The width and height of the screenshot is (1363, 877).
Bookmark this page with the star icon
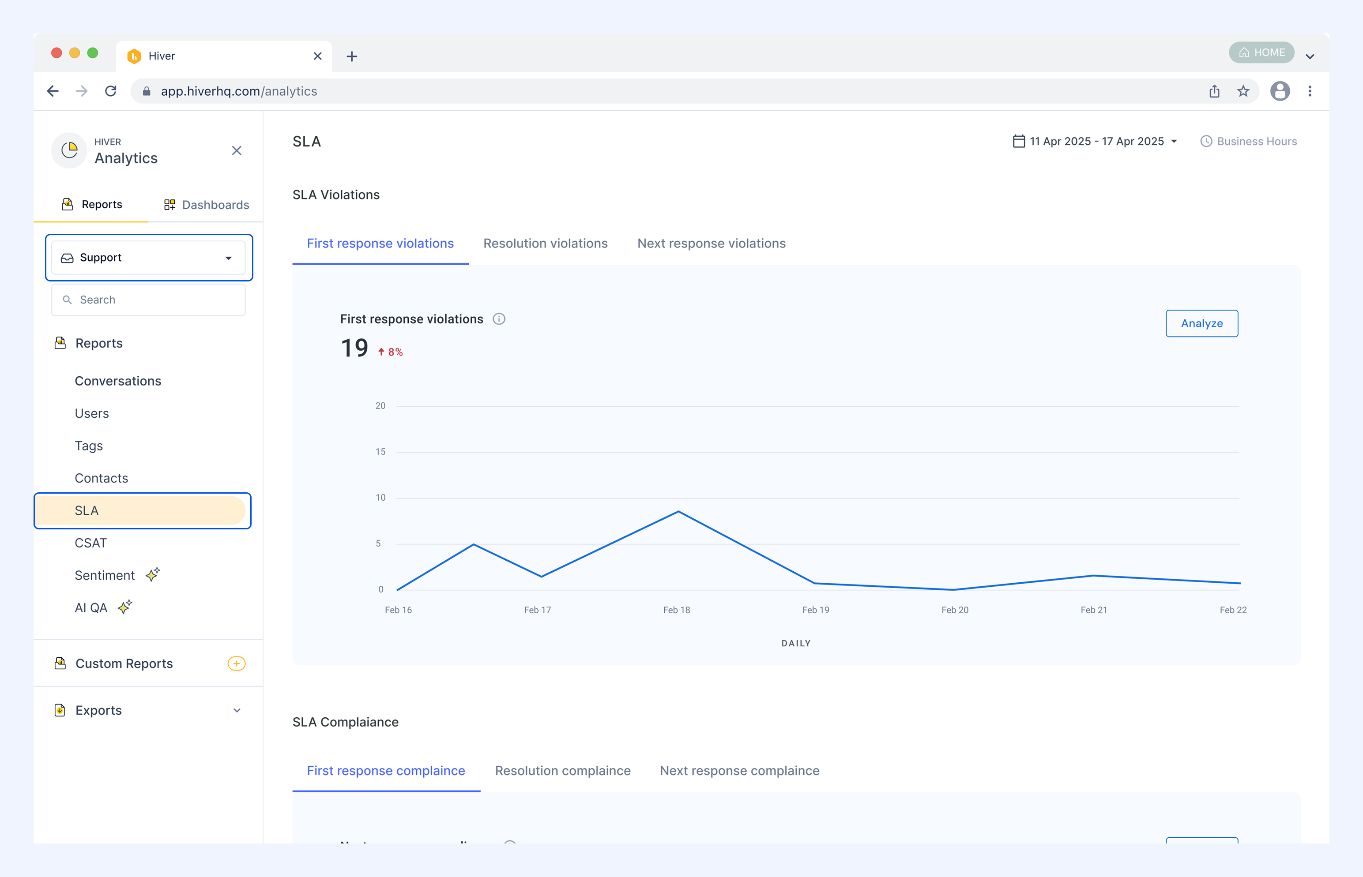click(x=1243, y=91)
